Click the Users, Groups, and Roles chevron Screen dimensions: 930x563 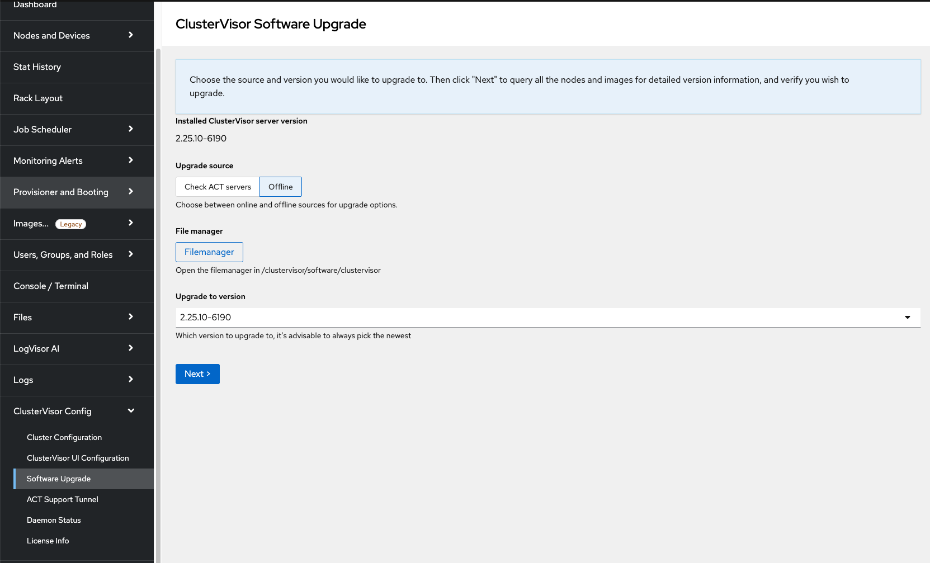[x=131, y=254]
